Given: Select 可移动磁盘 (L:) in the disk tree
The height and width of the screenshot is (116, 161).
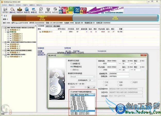Looking at the screenshot, I should click(16, 56).
